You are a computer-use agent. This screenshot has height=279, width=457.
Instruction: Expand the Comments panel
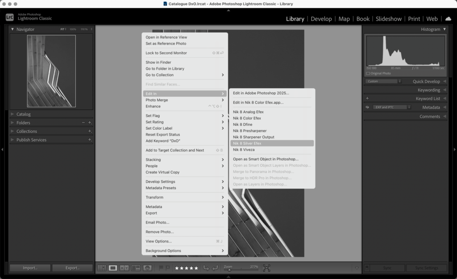445,116
